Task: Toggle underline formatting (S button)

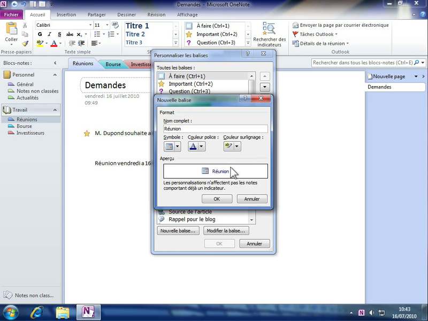Action: pyautogui.click(x=59, y=34)
